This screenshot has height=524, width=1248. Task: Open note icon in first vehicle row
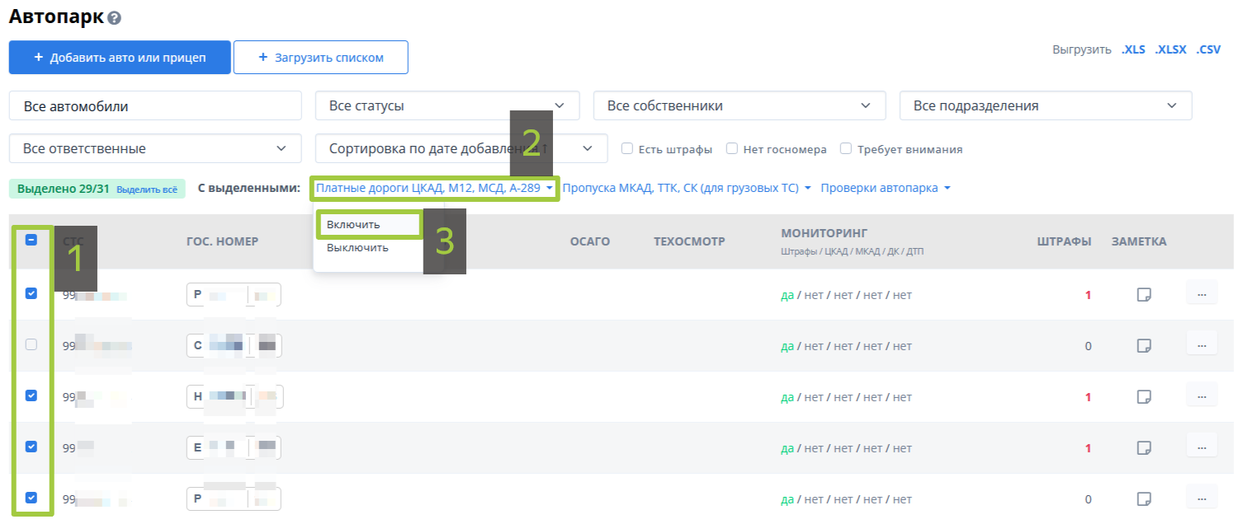(x=1144, y=294)
